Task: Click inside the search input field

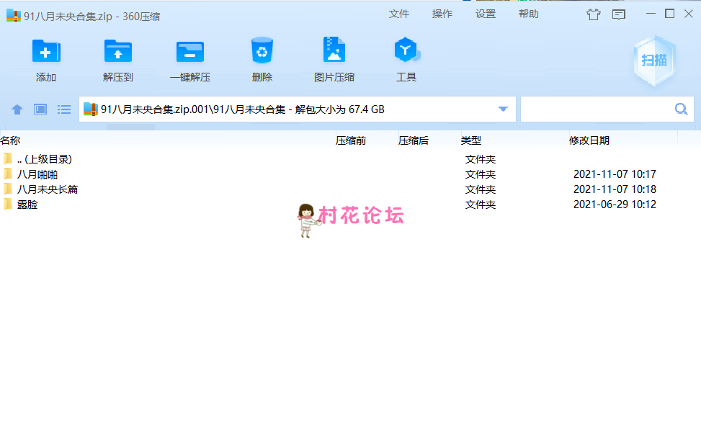Action: pyautogui.click(x=595, y=109)
